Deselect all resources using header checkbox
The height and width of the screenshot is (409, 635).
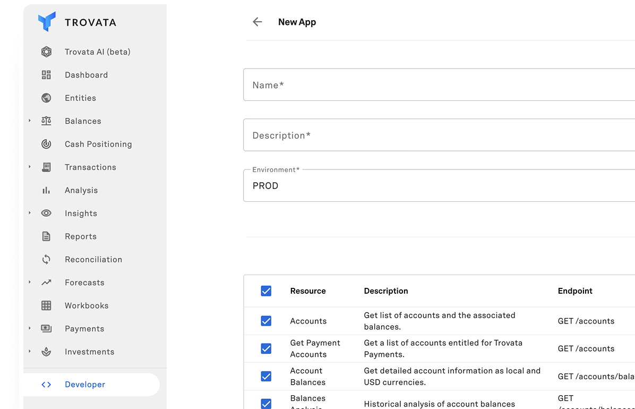(x=266, y=291)
